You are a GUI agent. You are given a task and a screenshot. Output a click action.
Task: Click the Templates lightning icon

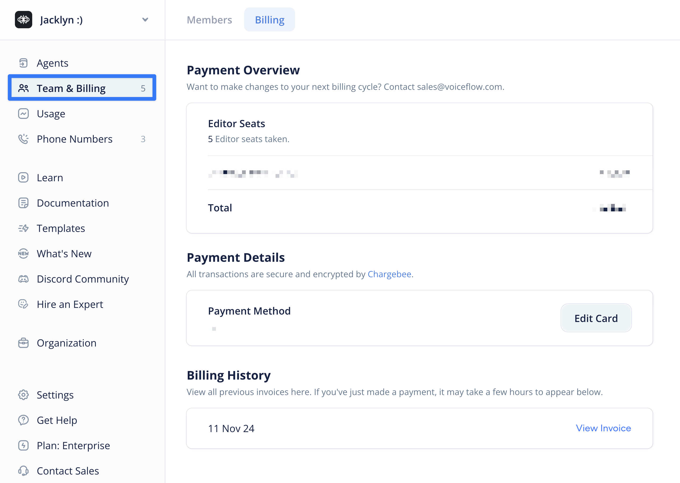(23, 228)
